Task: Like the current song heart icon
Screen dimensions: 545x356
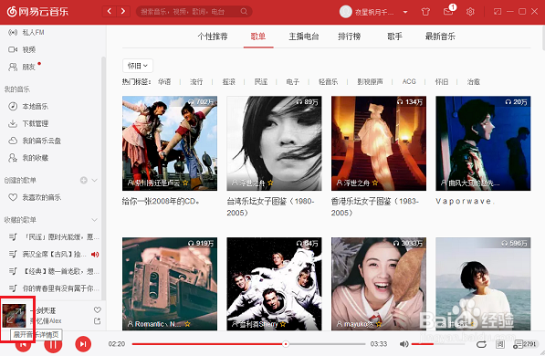Action: click(x=98, y=309)
